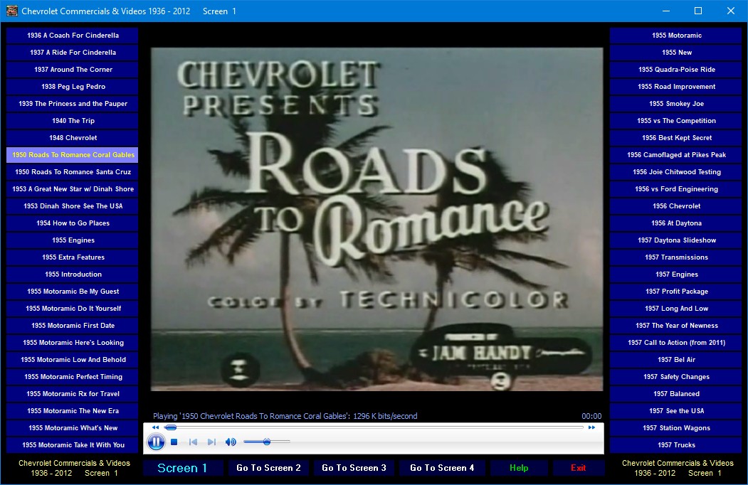
Task: Play 1957 Station Wagons
Action: coord(676,428)
